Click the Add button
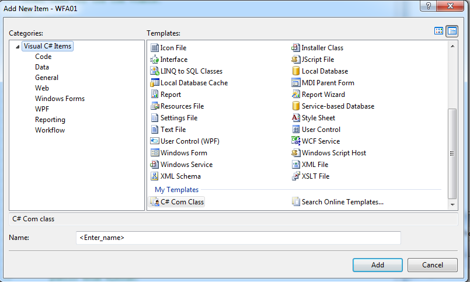The image size is (470, 282). tap(378, 265)
